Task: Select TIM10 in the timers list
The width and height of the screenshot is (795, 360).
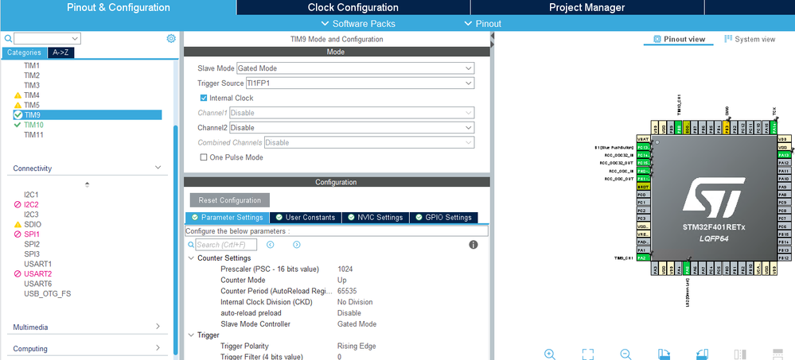Action: [x=33, y=125]
